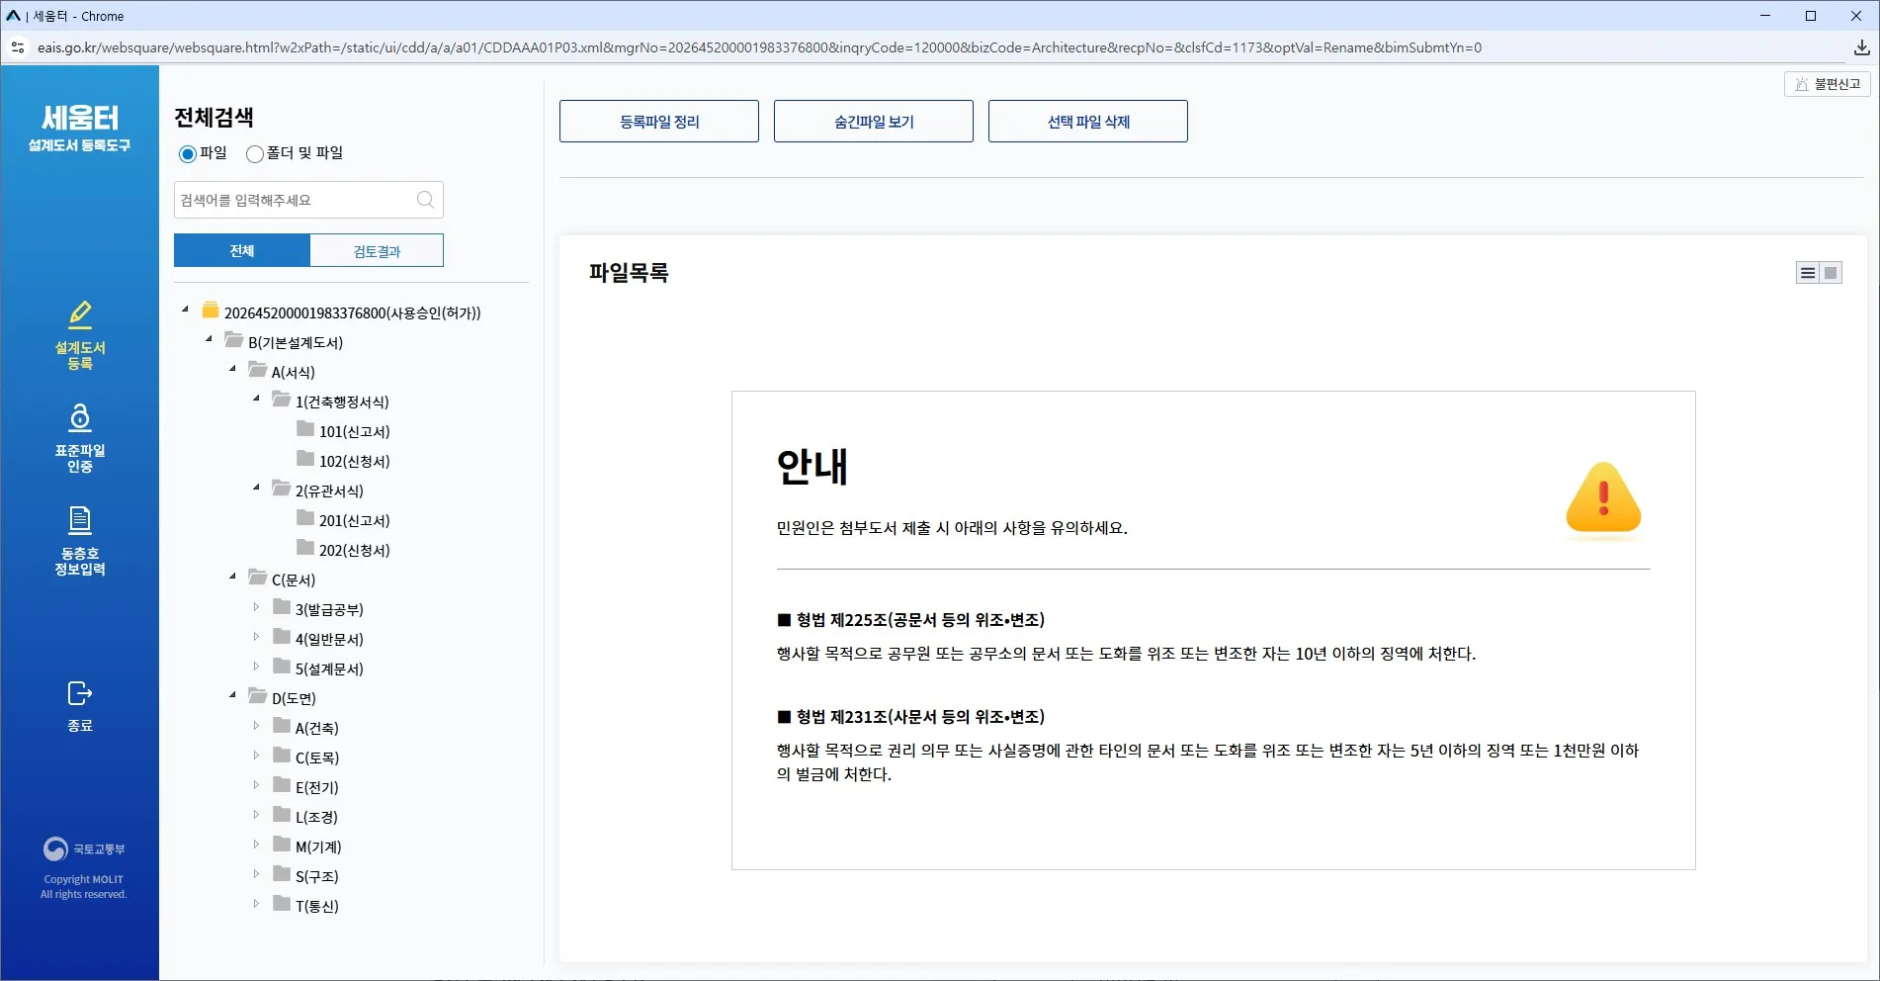Switch to the 전체 tab
This screenshot has height=981, width=1880.
(x=242, y=251)
